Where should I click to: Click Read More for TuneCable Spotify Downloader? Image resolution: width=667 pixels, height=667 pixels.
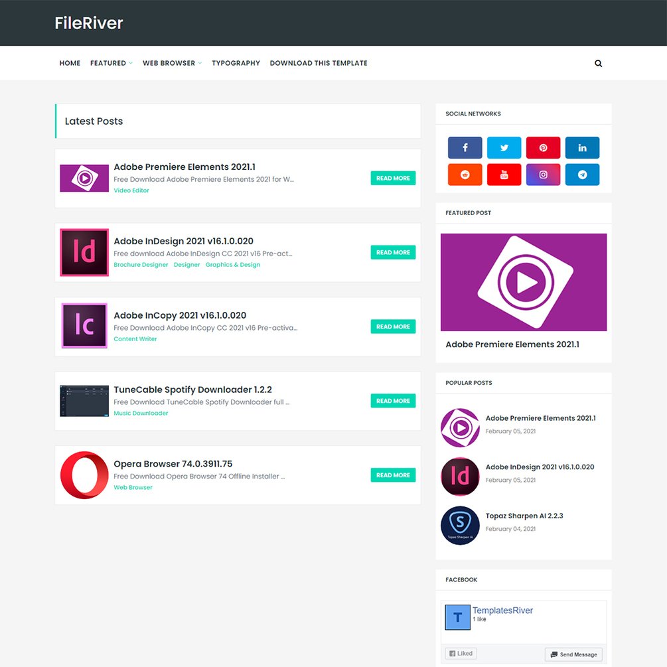tap(393, 401)
